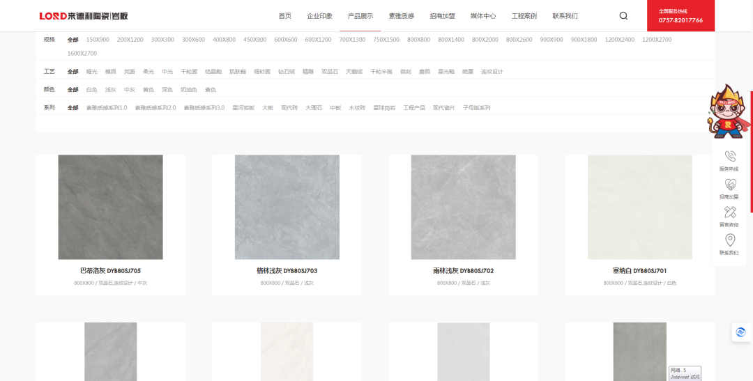
Task: Open the 巴蒂洛灰 DYB80SJ705 product title
Action: [110, 271]
